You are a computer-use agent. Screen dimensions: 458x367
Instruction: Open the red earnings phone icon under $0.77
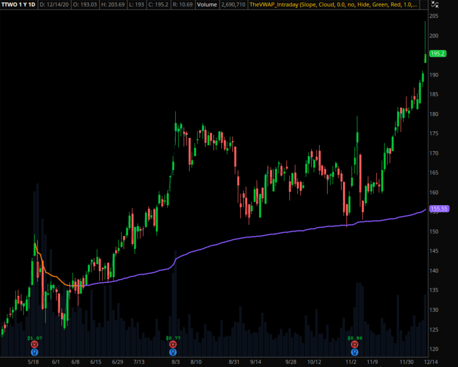173,345
